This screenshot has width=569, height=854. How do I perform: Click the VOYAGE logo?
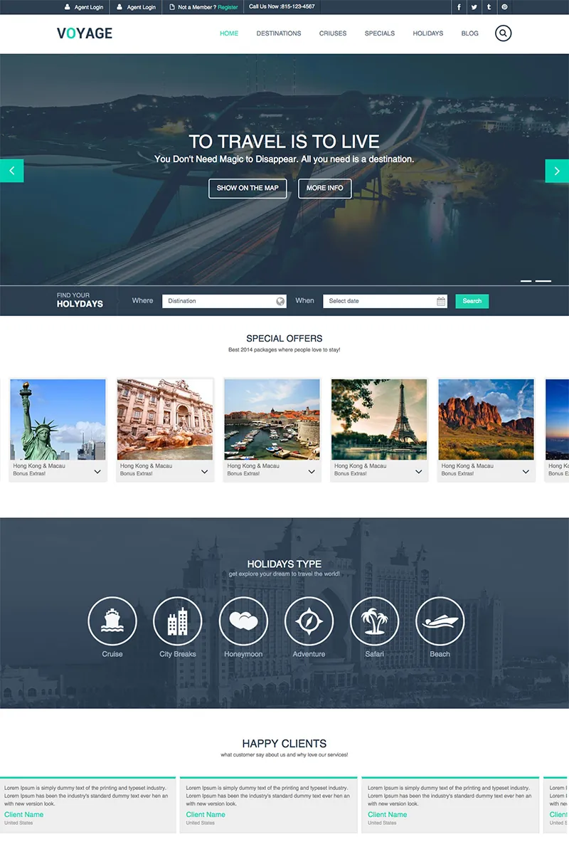85,33
